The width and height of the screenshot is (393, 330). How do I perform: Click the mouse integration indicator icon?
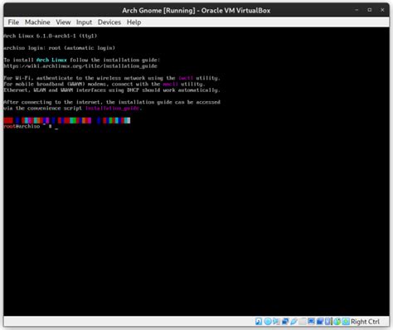click(337, 322)
